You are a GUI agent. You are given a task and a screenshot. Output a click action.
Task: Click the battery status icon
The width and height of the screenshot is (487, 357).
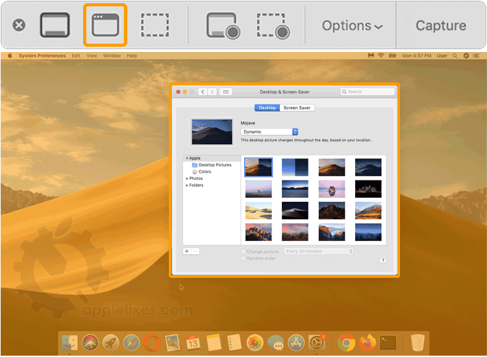coord(393,56)
